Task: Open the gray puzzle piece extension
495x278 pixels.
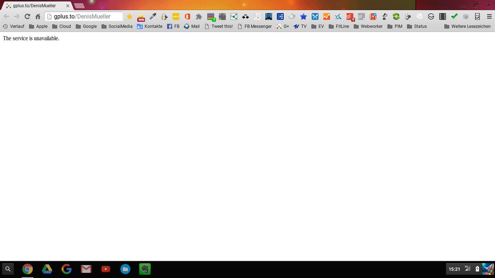Action: (199, 16)
